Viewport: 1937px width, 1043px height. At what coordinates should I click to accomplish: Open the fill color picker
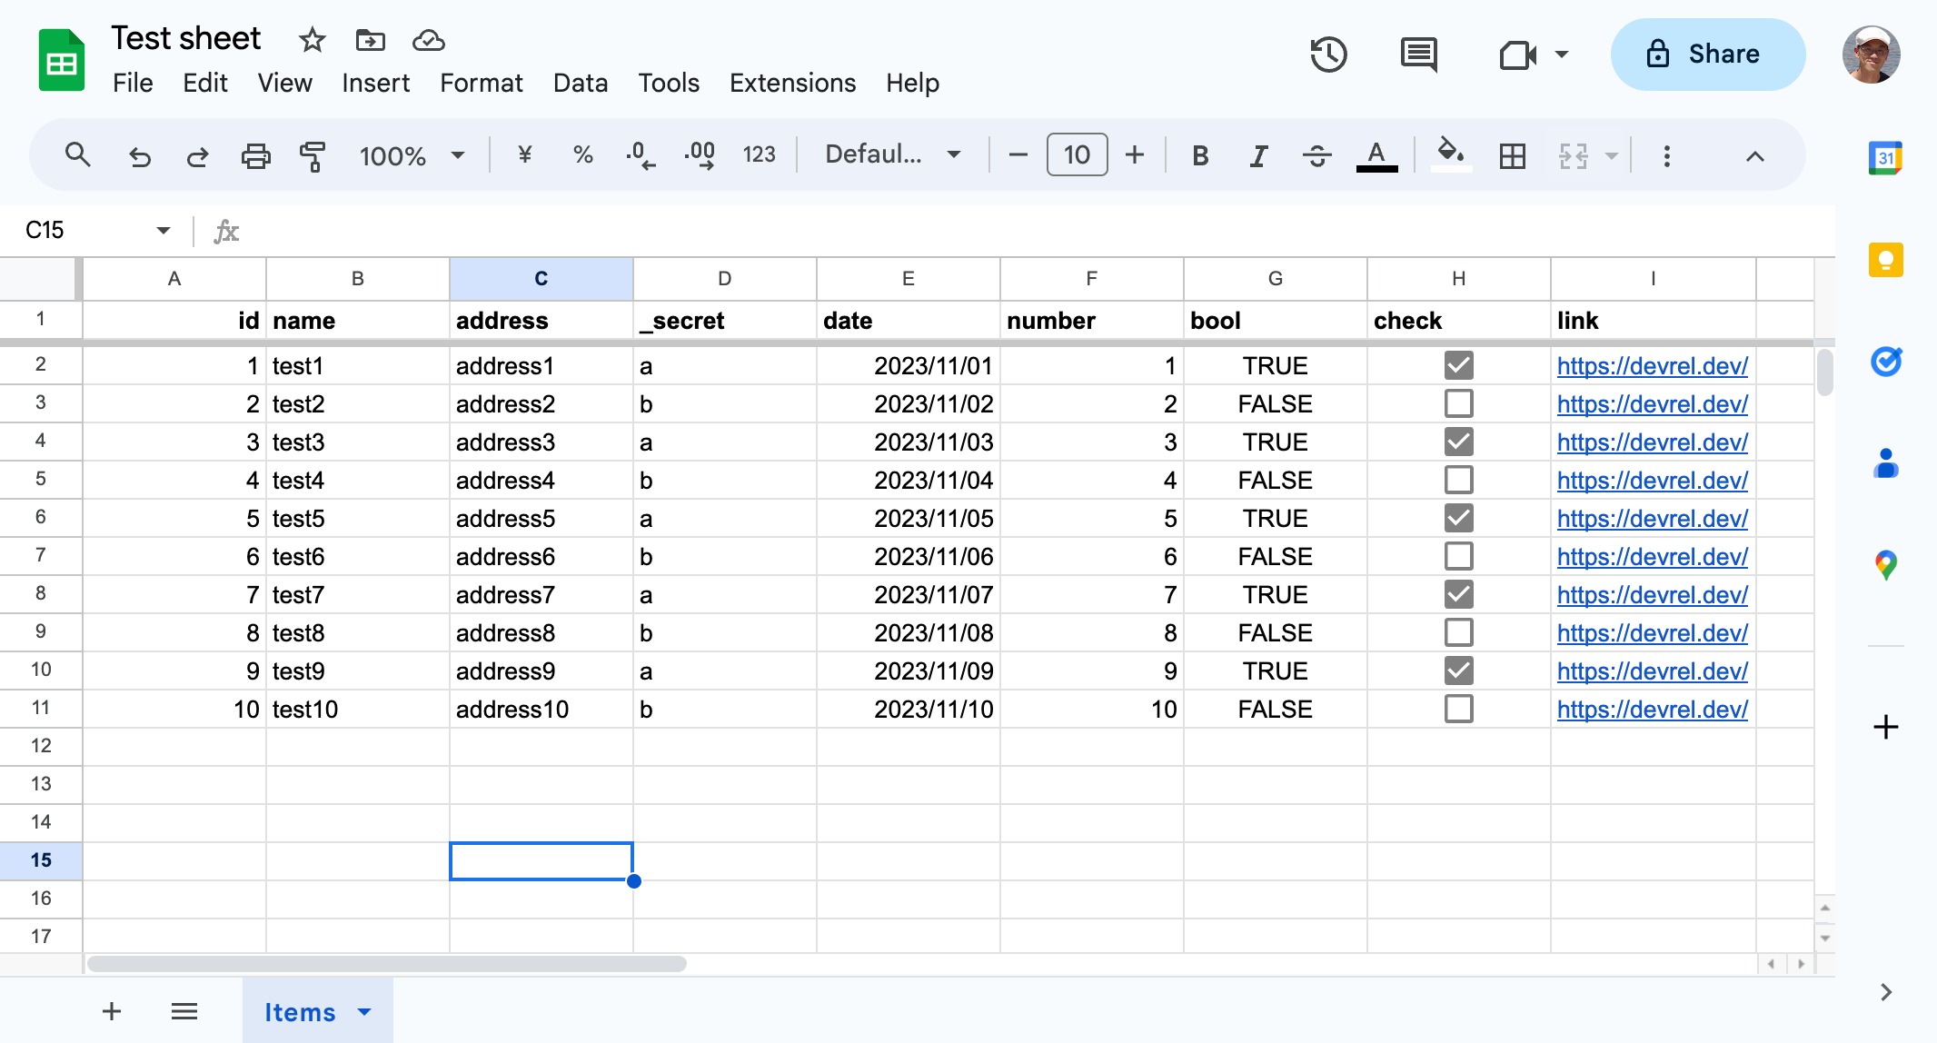point(1450,154)
